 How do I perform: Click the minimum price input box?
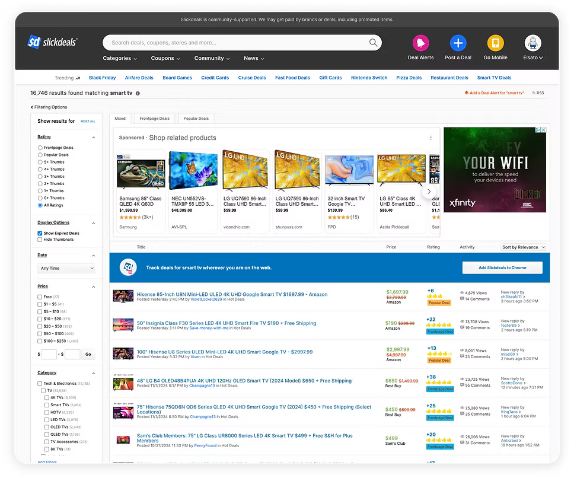click(x=49, y=354)
